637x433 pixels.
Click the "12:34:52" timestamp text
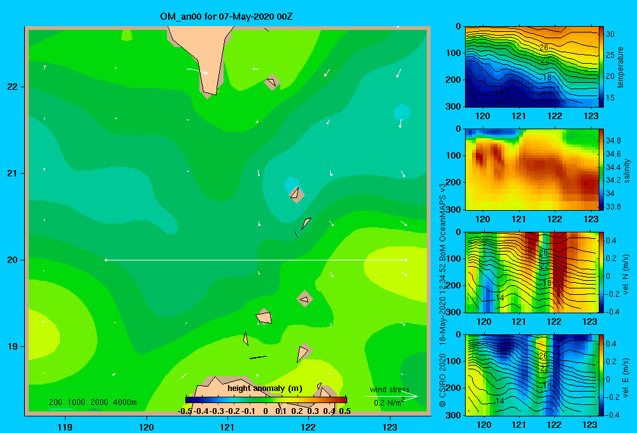click(443, 280)
